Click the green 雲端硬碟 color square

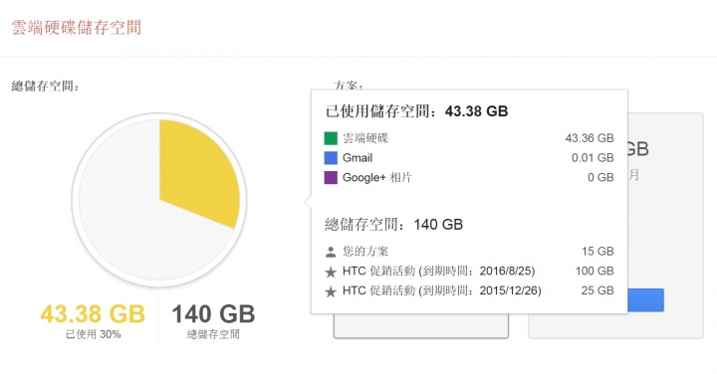pyautogui.click(x=331, y=138)
